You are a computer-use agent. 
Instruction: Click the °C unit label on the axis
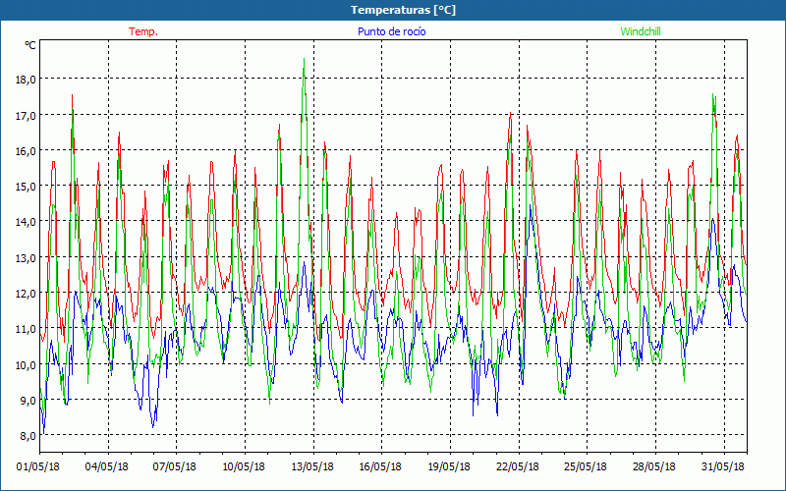30,45
